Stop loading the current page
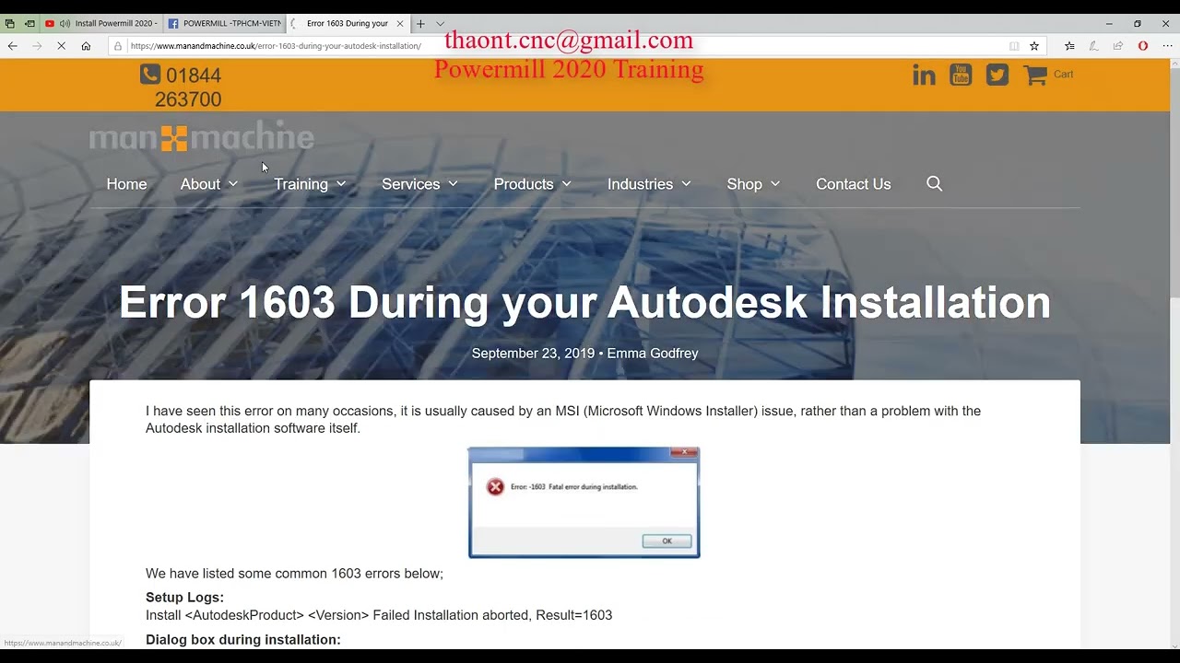Screen dimensions: 1180x663 (x=61, y=46)
